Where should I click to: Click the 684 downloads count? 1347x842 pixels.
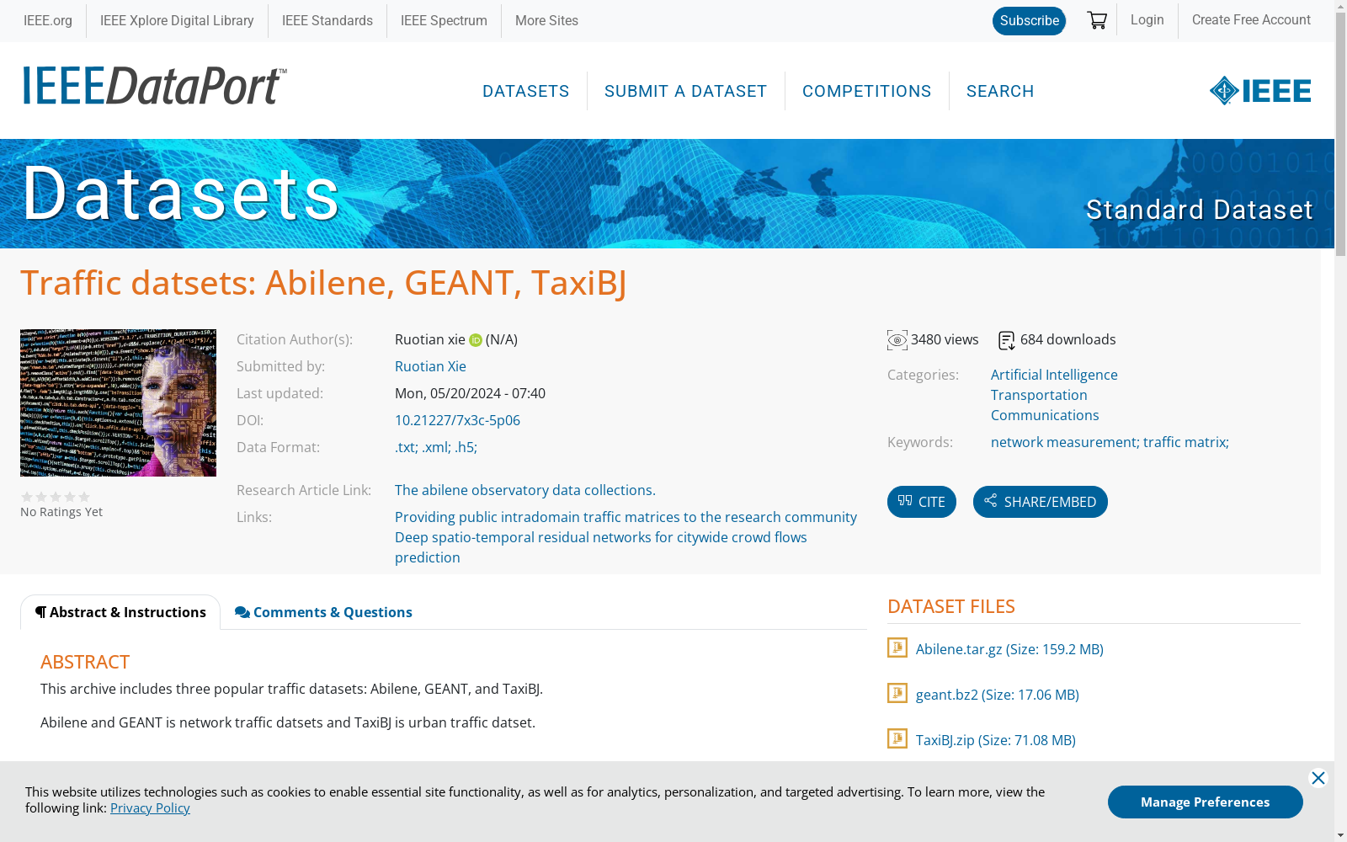tap(1068, 339)
